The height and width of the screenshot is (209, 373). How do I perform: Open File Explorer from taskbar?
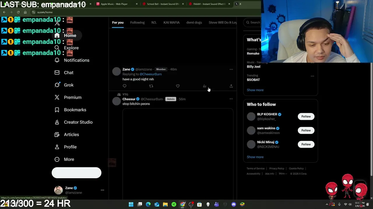(x=165, y=204)
